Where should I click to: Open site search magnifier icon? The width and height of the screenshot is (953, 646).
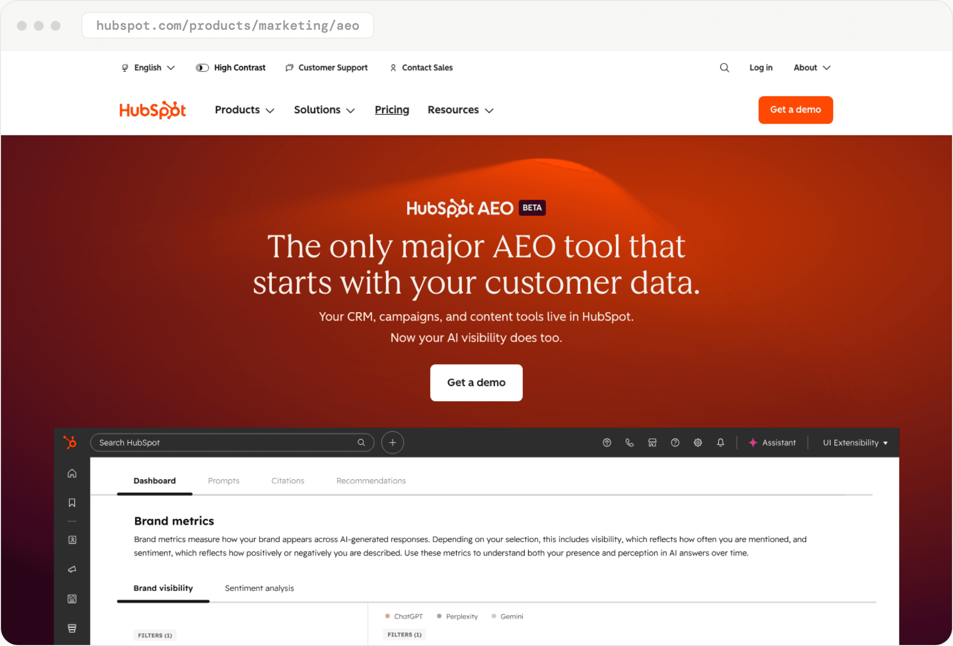point(724,67)
